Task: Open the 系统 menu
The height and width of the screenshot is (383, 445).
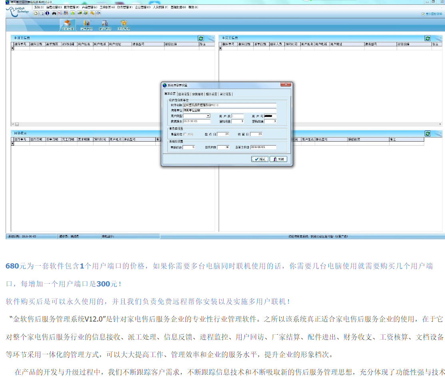Action: (39, 7)
